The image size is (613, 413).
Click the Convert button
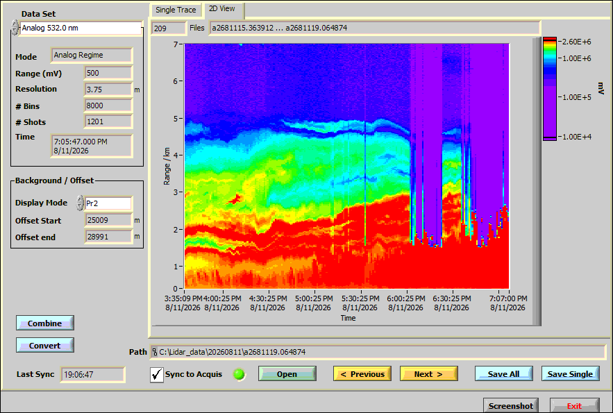45,346
